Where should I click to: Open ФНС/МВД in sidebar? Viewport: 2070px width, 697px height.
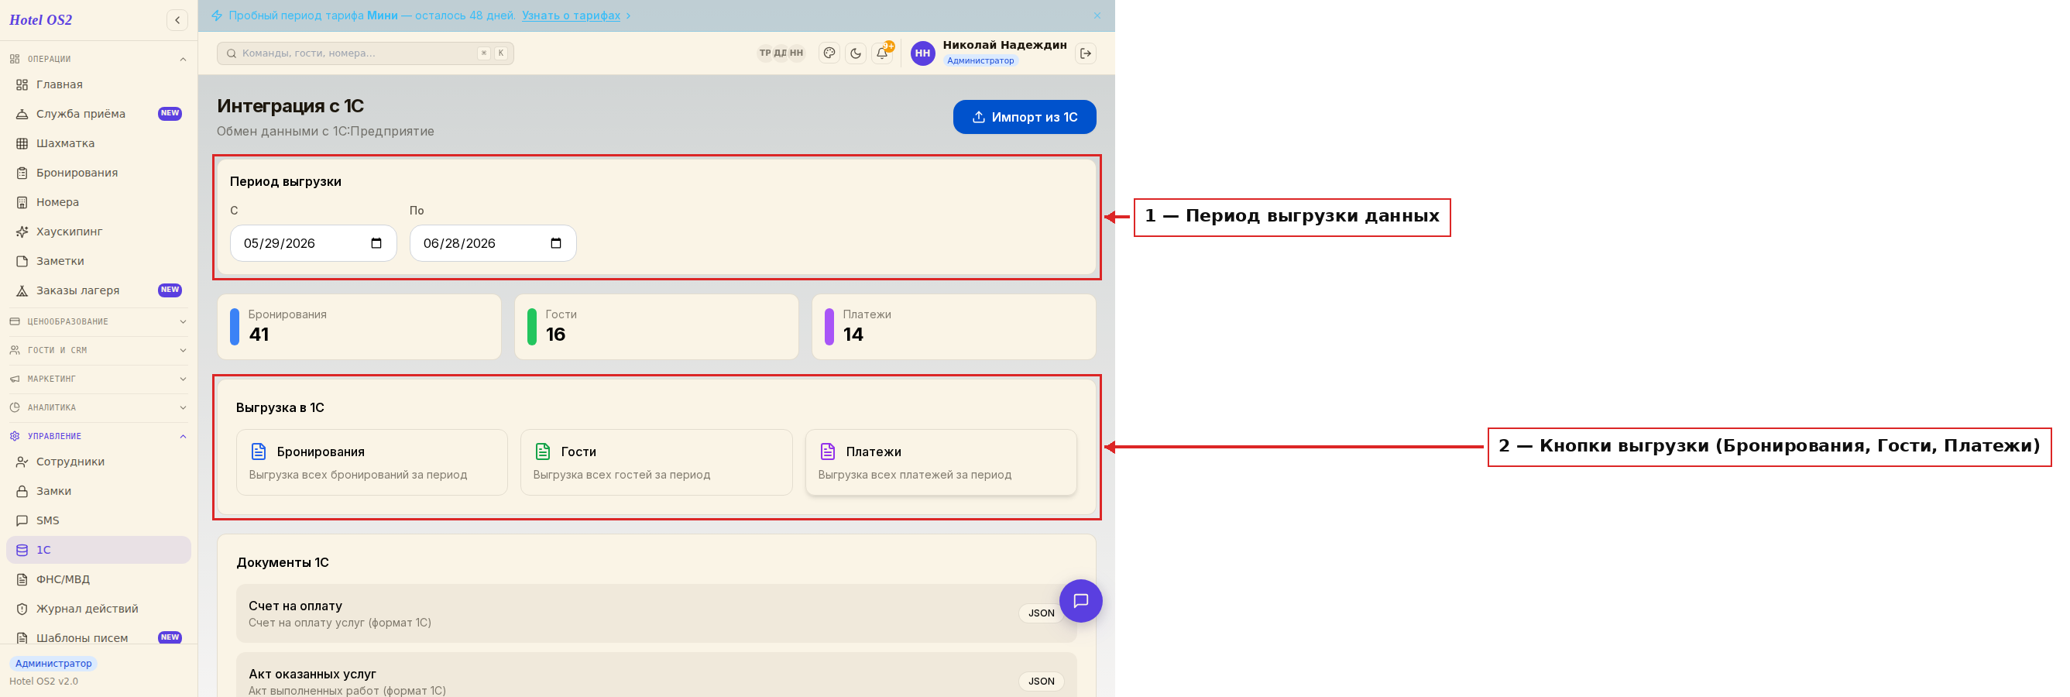(98, 579)
